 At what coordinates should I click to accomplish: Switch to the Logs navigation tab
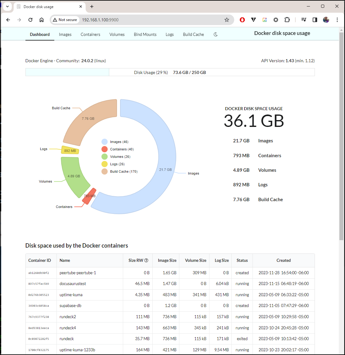click(x=169, y=34)
